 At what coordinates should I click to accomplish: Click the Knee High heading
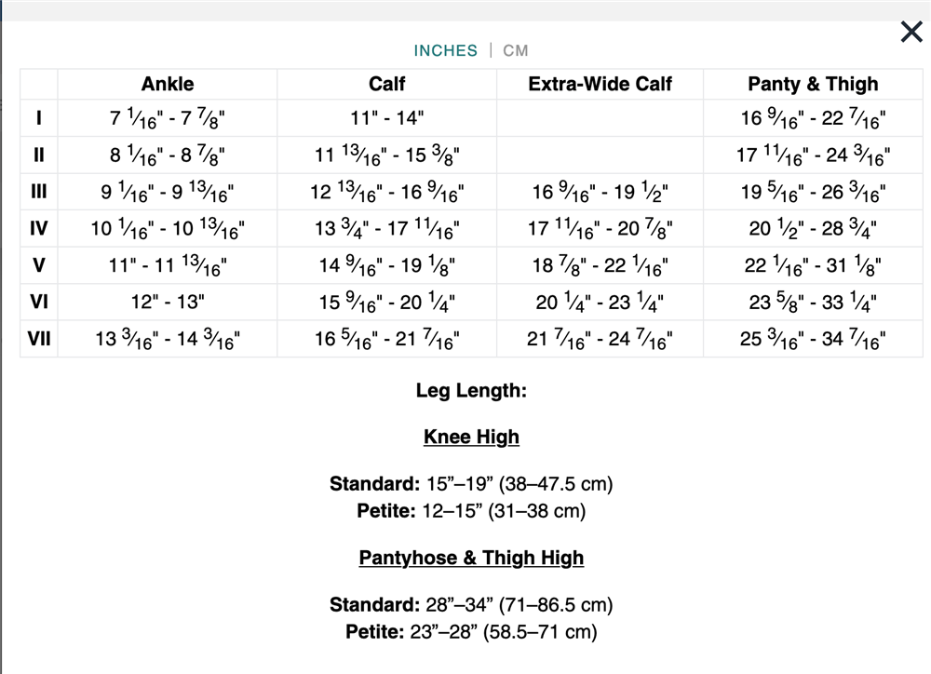471,437
